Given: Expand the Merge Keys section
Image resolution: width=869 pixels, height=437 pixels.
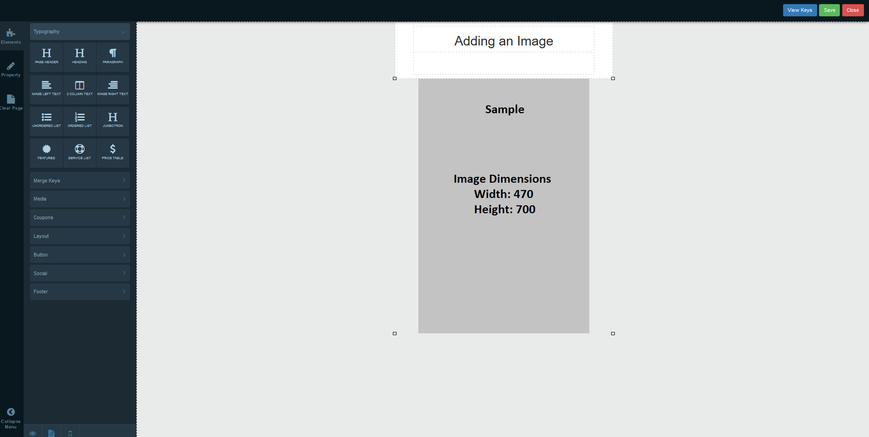Looking at the screenshot, I should 80,181.
